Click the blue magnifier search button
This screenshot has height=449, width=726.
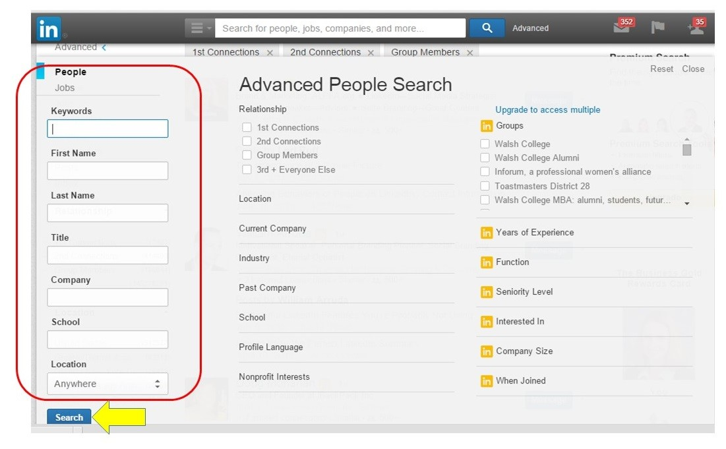tap(487, 28)
